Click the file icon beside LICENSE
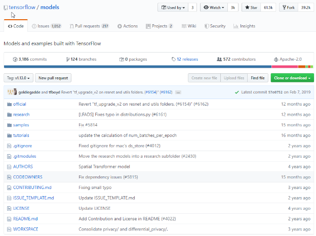 pos(9,208)
